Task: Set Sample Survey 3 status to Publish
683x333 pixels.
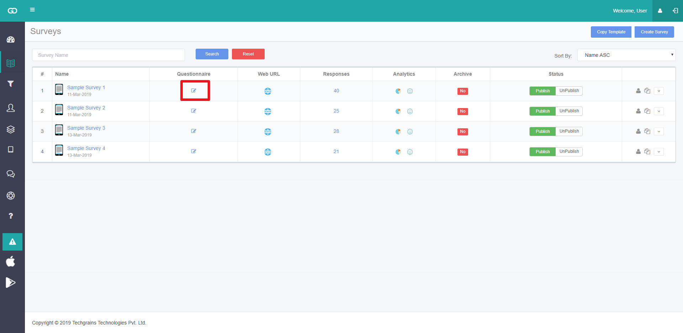Action: tap(542, 131)
